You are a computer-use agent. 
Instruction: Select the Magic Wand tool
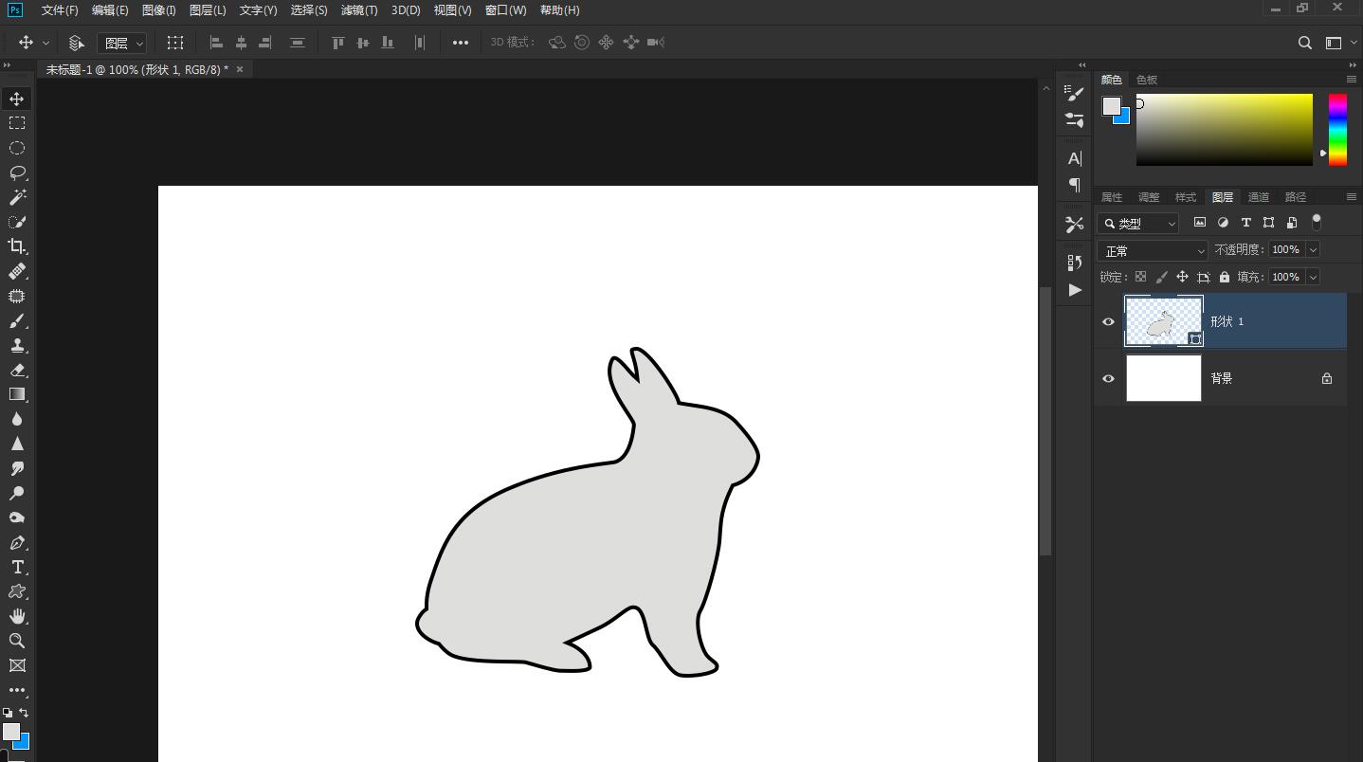pos(17,197)
